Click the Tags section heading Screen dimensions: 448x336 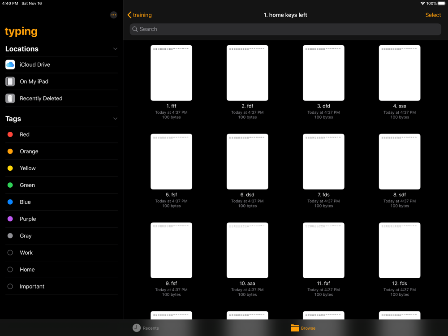pos(13,119)
